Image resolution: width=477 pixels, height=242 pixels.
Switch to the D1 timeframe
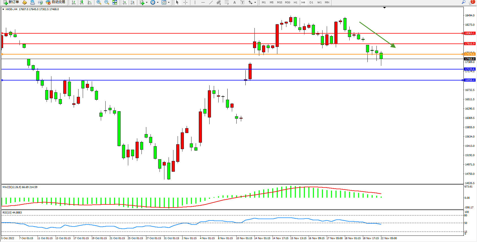[x=311, y=2]
